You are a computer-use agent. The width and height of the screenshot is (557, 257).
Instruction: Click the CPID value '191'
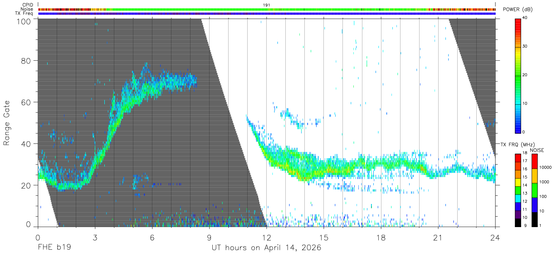(x=267, y=5)
